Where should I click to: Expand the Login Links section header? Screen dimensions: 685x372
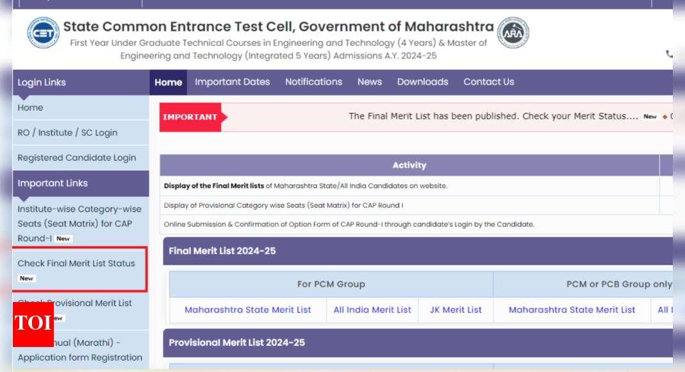41,82
